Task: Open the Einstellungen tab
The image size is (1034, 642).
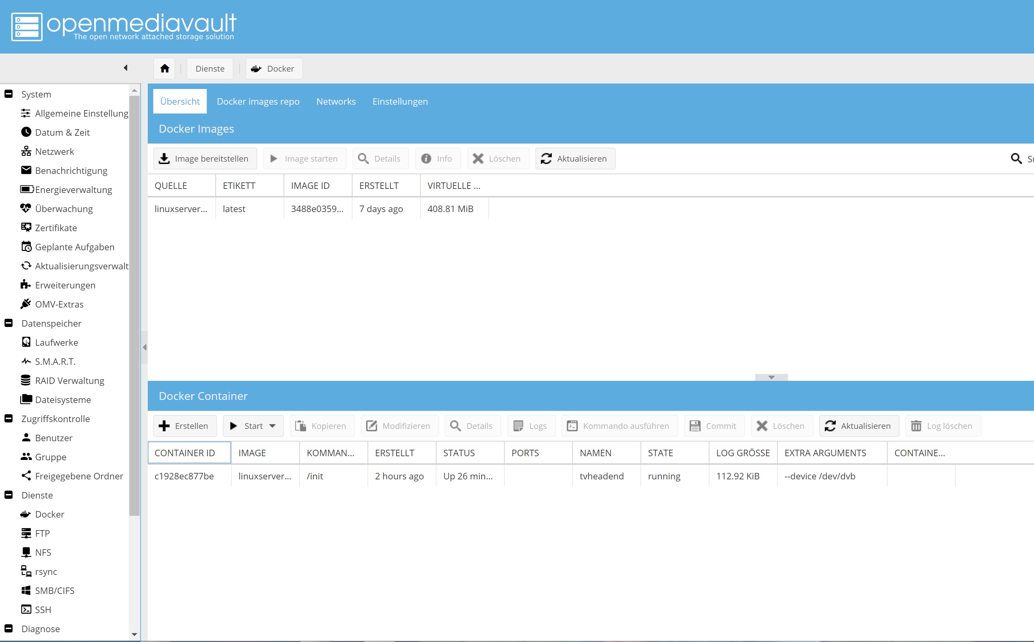Action: [x=400, y=102]
